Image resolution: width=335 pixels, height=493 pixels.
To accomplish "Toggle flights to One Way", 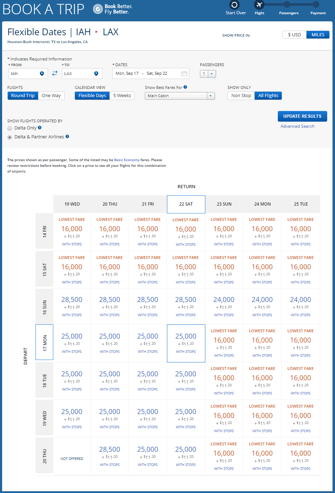I will click(51, 96).
